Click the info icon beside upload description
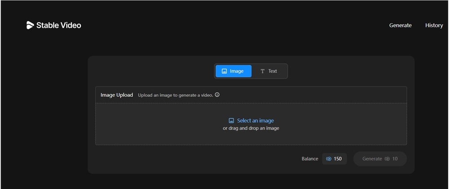 (x=217, y=95)
